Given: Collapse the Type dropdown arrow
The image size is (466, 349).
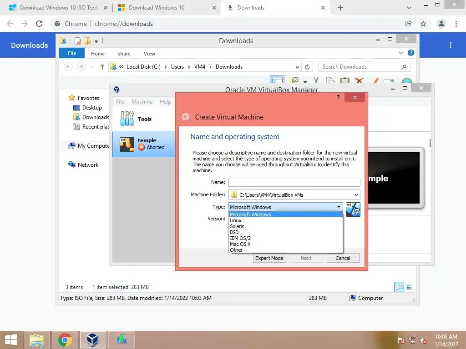Looking at the screenshot, I should pyautogui.click(x=339, y=207).
